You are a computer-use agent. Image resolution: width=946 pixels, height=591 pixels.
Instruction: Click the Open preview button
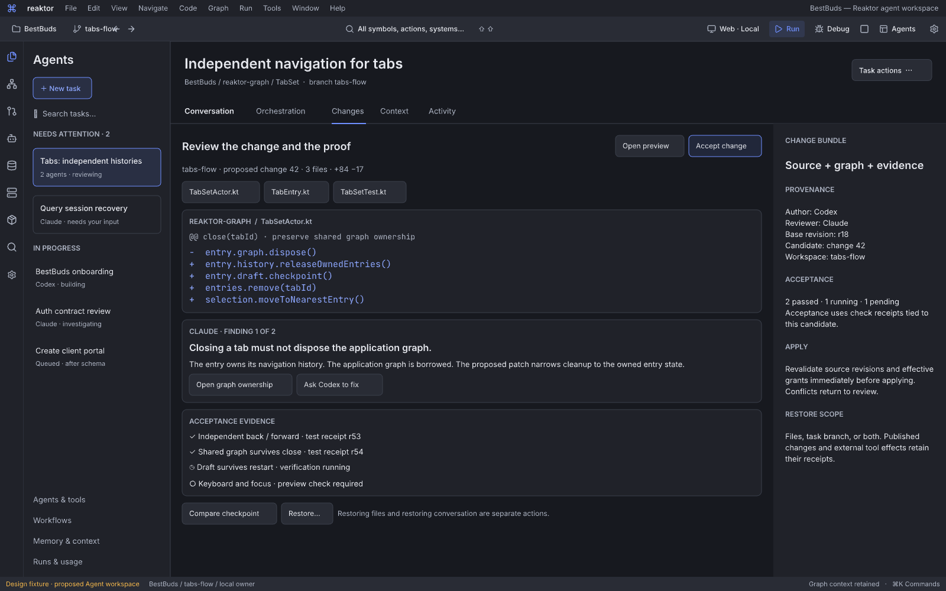click(x=649, y=146)
